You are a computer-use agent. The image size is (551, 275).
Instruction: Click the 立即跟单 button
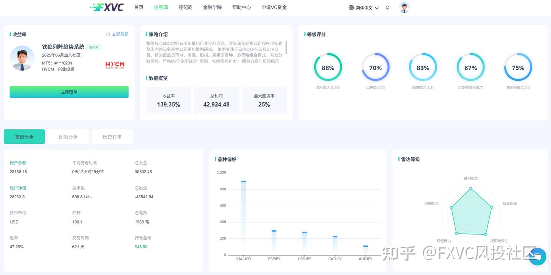click(x=69, y=92)
